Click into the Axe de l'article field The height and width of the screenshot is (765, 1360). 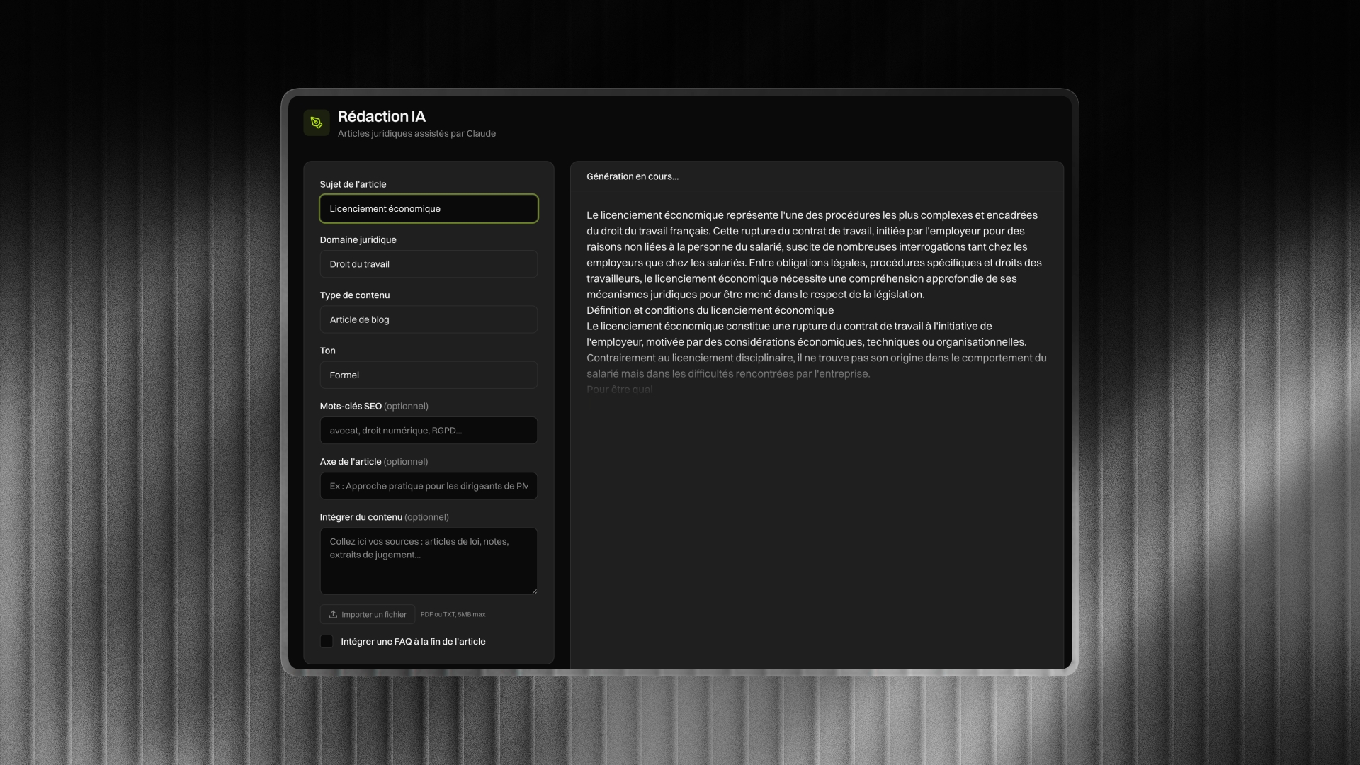pyautogui.click(x=429, y=486)
